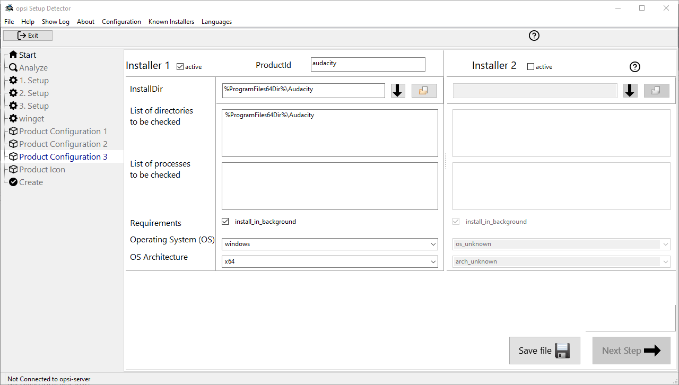Click the box icon beside Product Configuration 3
The image size is (679, 385).
coord(13,156)
